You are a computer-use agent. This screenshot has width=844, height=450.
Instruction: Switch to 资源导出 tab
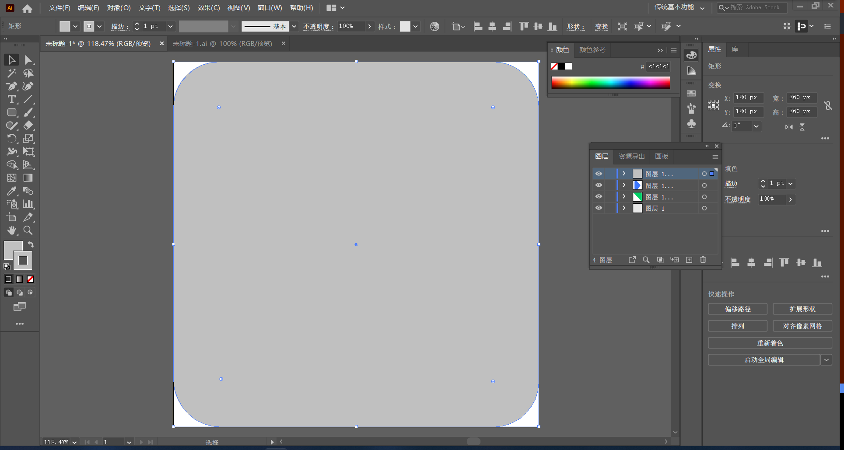[631, 157]
